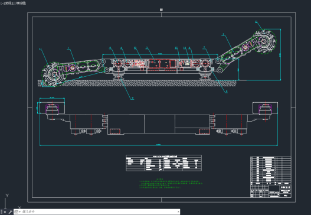This screenshot has width=311, height=215.
Task: Expand command history arrow at right end
Action: click(178, 212)
